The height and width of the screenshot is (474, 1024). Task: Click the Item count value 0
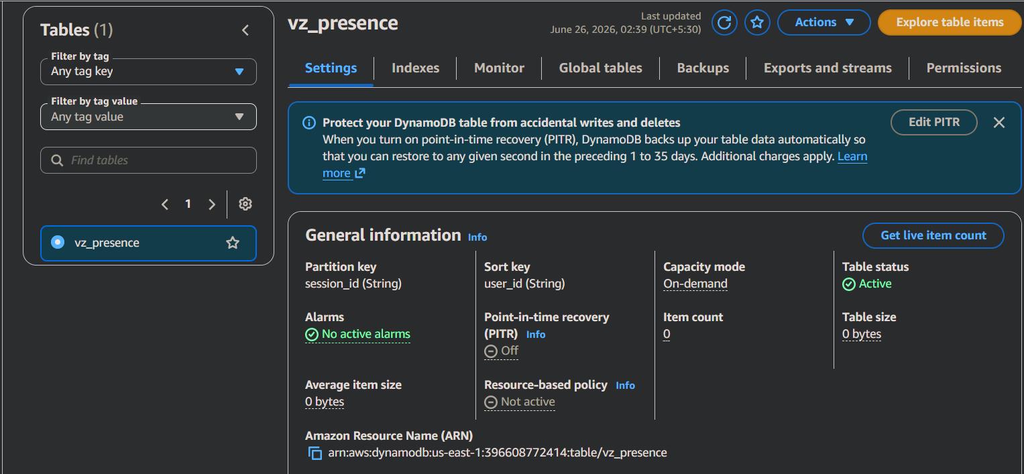pyautogui.click(x=667, y=334)
